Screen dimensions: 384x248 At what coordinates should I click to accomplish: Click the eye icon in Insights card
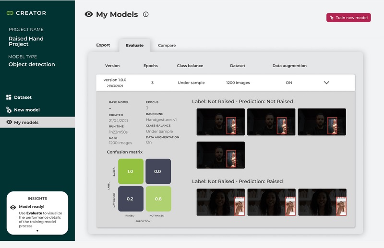(13, 207)
